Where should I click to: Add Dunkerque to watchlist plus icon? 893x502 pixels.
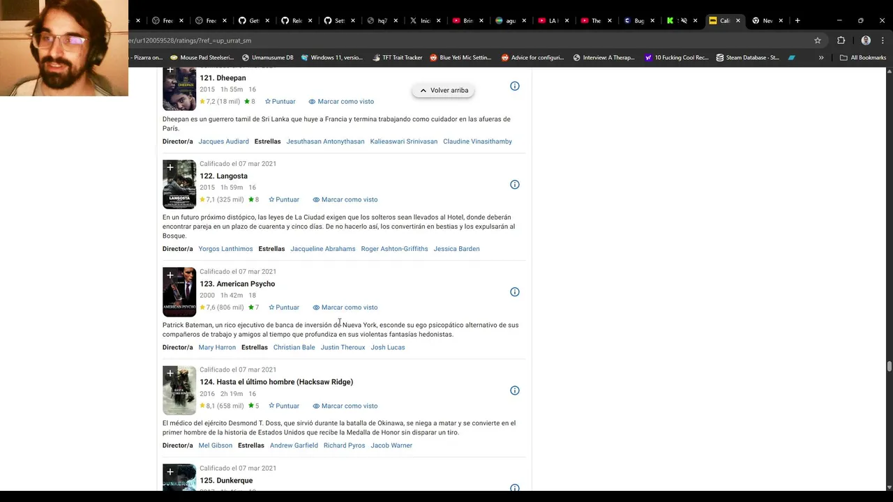pyautogui.click(x=170, y=472)
